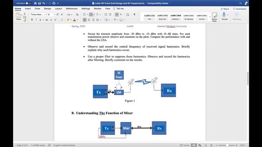Go to the References tab

click(x=72, y=9)
